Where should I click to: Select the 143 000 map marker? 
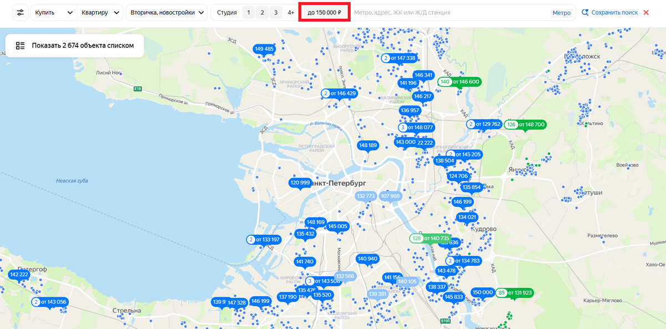point(405,142)
